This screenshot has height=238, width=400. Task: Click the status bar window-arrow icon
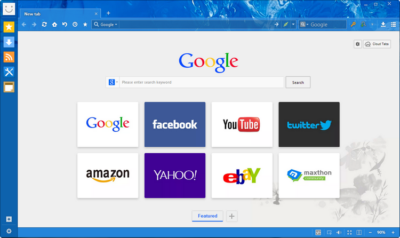329,232
